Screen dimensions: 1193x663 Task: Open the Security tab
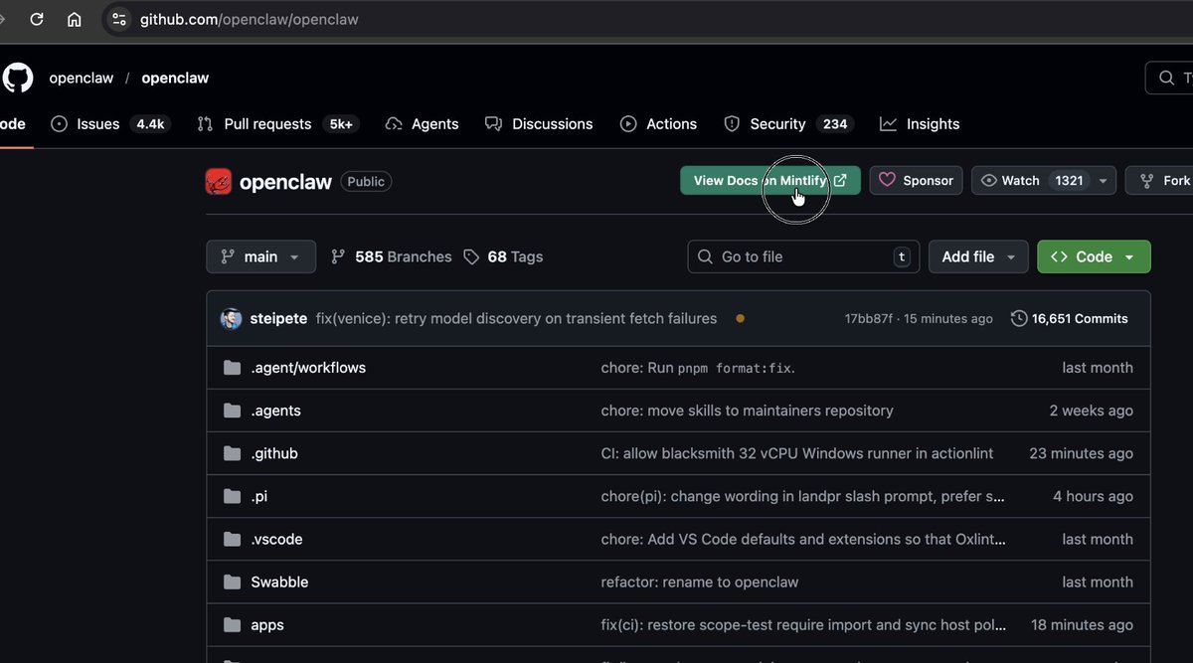pyautogui.click(x=787, y=124)
